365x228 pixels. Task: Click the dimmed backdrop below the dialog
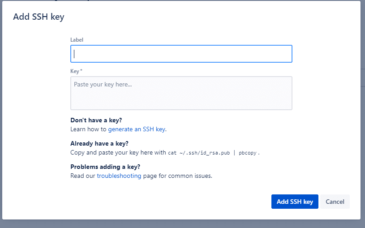point(179,224)
